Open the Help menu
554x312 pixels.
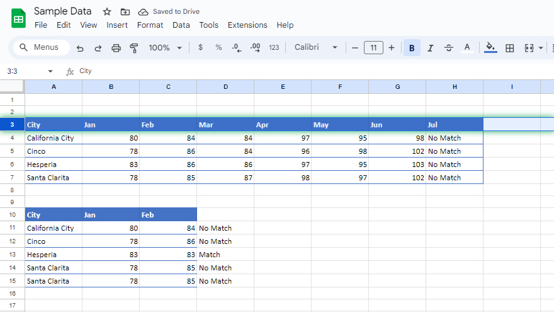pyautogui.click(x=285, y=25)
